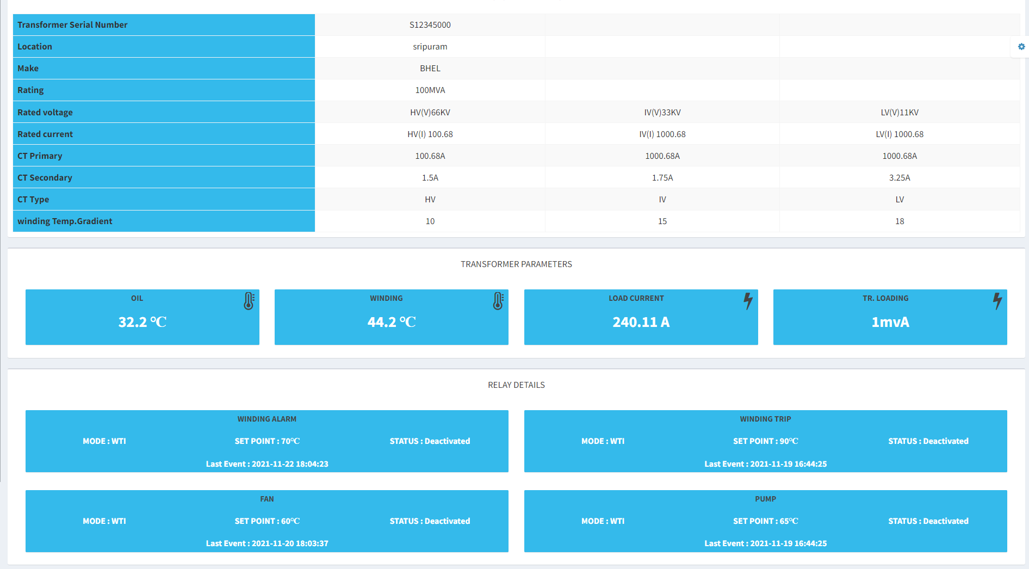This screenshot has height=569, width=1029.
Task: Click the Pump set point 65°C
Action: pyautogui.click(x=765, y=521)
